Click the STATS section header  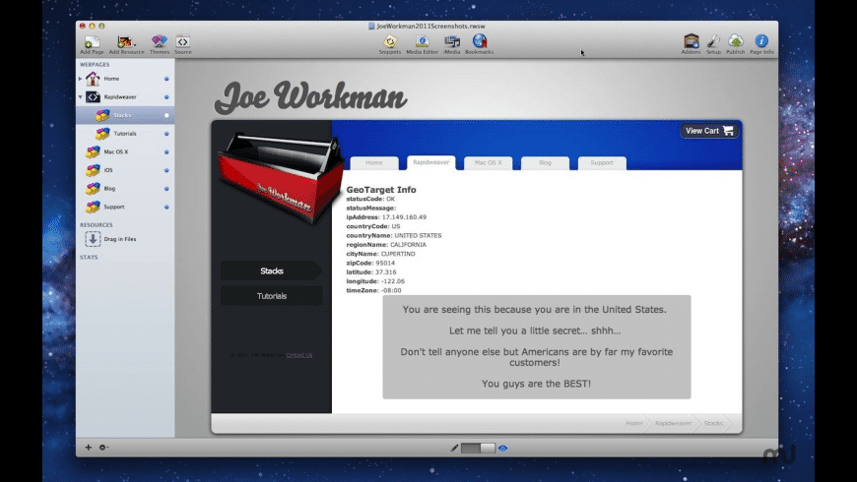coord(89,257)
